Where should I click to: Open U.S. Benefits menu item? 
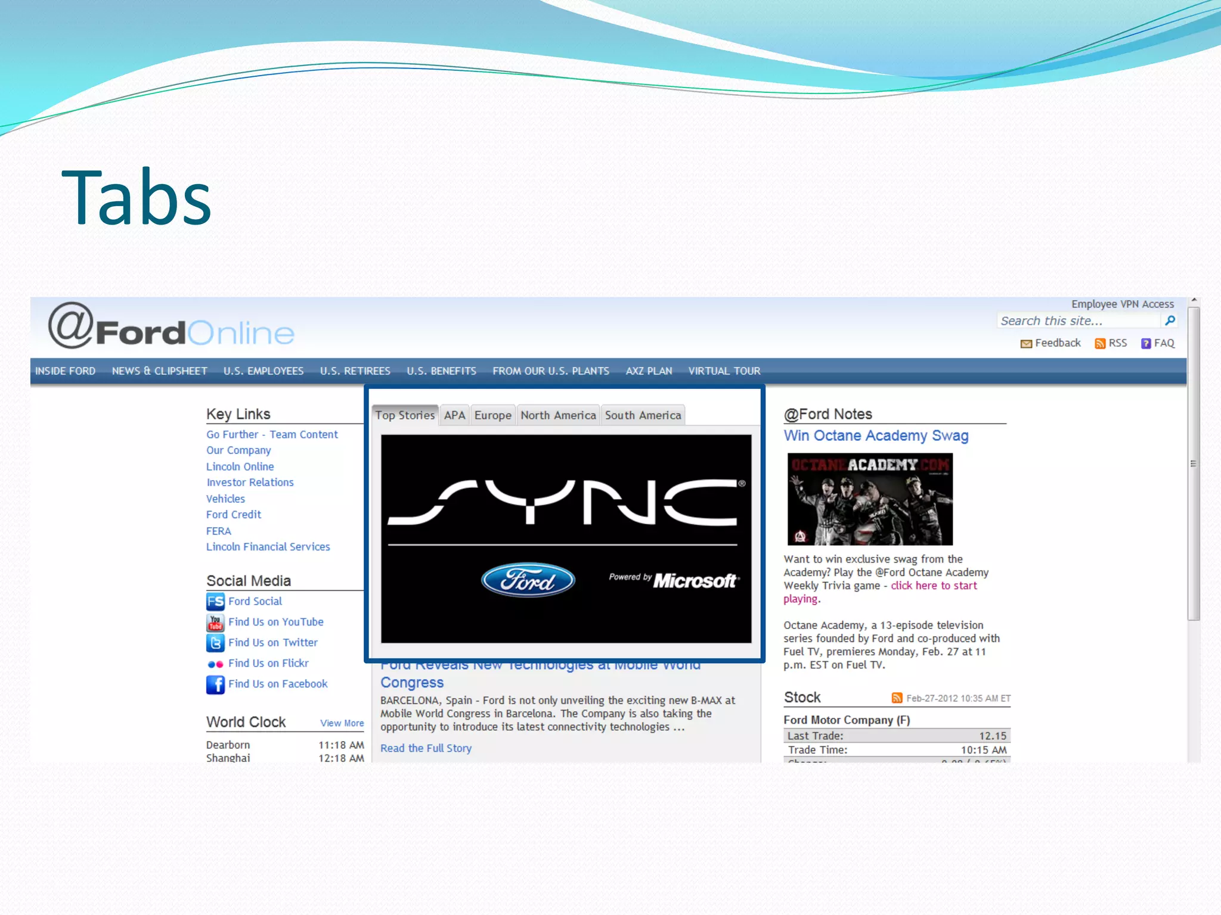click(441, 371)
